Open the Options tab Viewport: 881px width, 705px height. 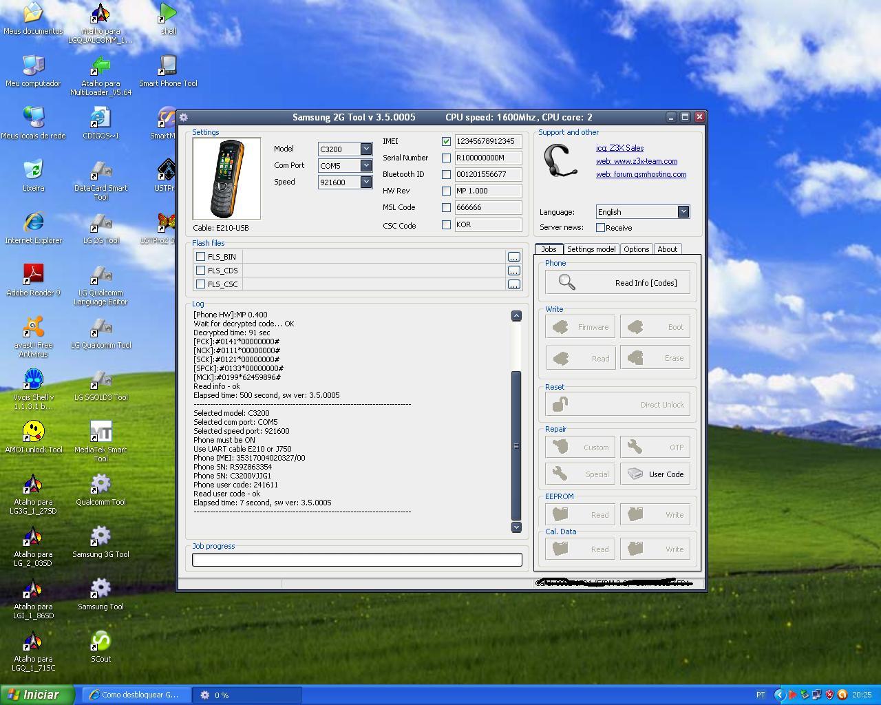pos(636,249)
